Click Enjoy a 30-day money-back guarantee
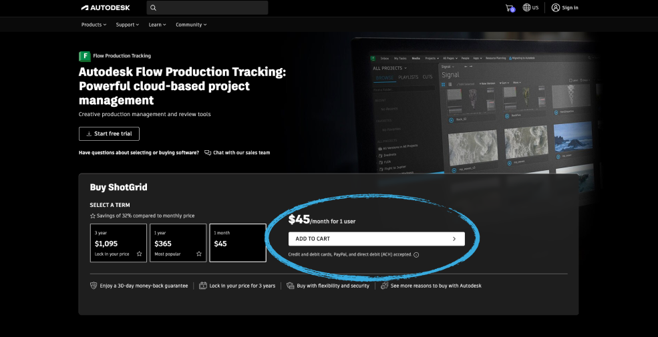Viewport: 658px width, 337px height. [x=139, y=286]
